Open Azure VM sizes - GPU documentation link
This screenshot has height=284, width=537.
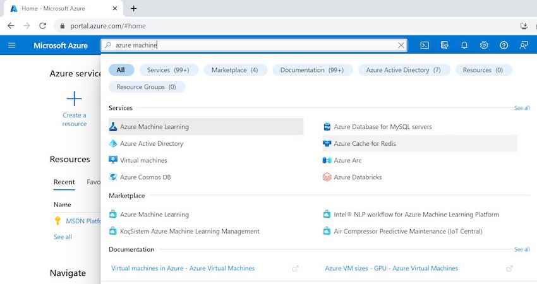[x=392, y=268]
